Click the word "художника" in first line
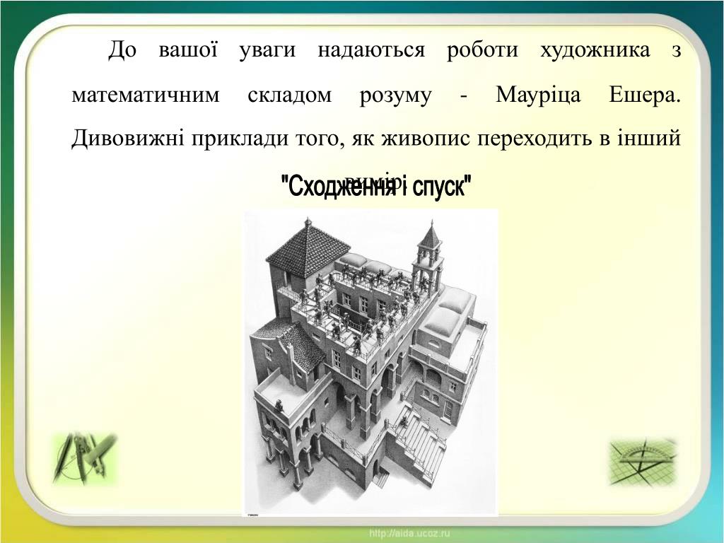This screenshot has height=543, width=724. (x=595, y=50)
